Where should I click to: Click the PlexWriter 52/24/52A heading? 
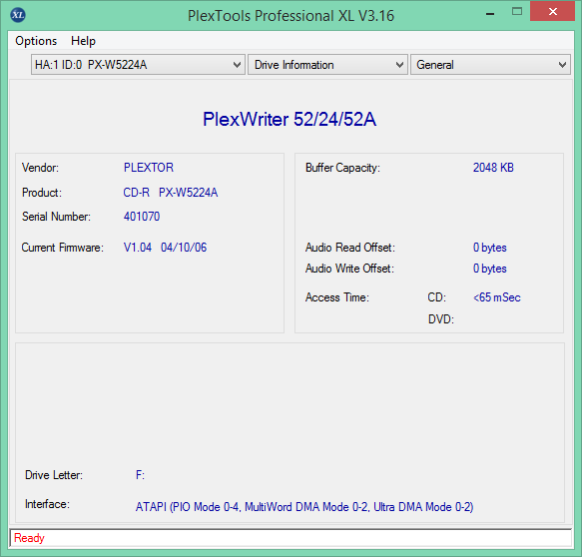click(x=290, y=119)
